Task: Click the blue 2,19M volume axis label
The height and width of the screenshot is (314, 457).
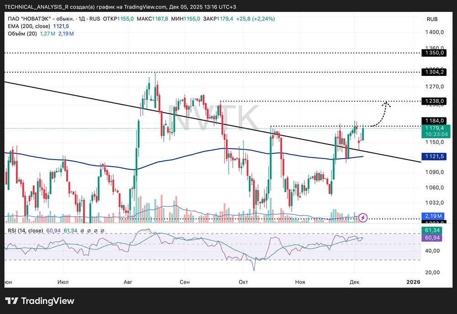Action: [x=433, y=216]
